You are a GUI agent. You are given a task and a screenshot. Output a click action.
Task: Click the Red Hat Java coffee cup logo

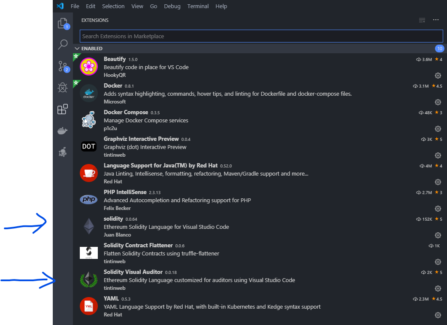89,173
